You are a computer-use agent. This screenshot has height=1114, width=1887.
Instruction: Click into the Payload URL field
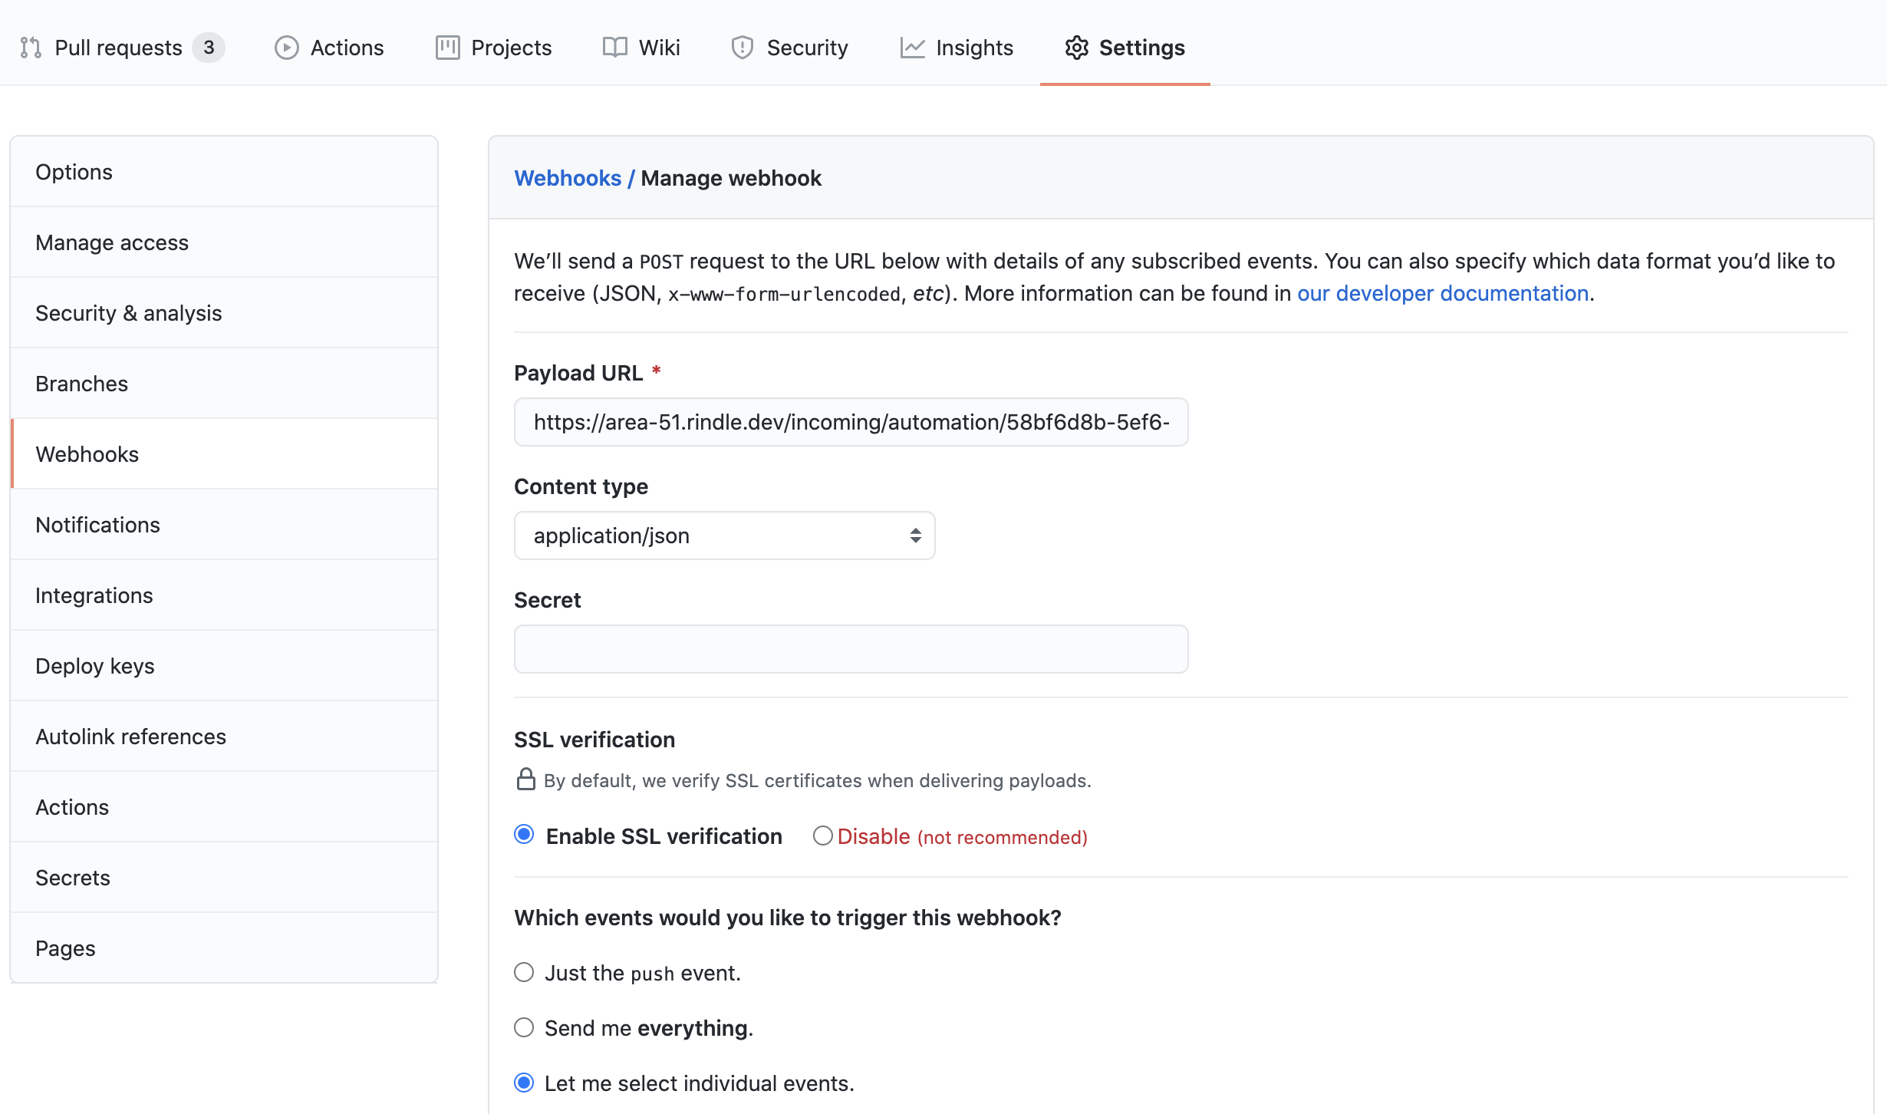pyautogui.click(x=851, y=422)
